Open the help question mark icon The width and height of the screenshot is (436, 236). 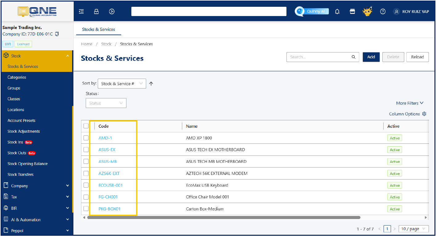point(383,11)
